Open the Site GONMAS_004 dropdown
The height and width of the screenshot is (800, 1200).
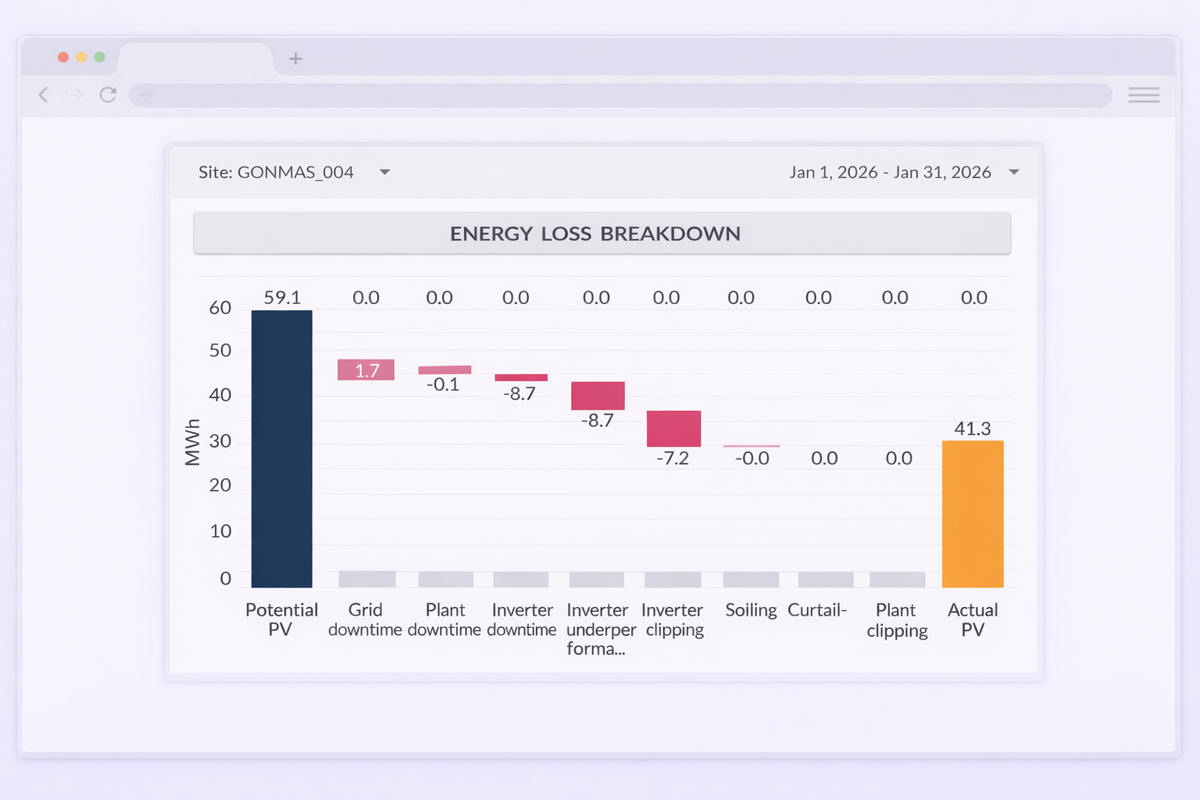pos(294,172)
